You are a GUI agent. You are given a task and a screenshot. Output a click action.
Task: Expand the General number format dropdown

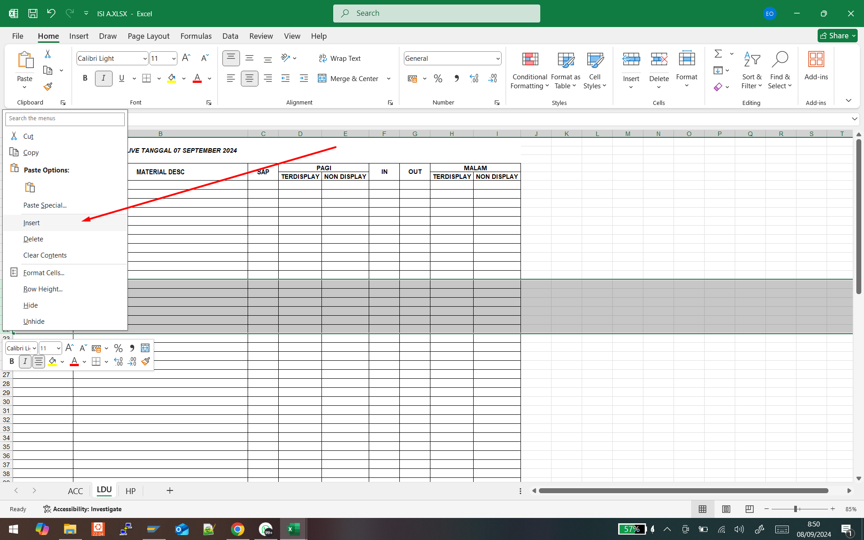(x=498, y=59)
